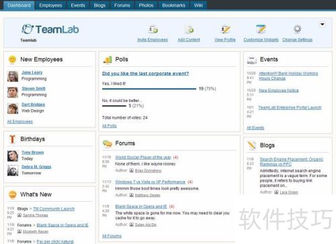Image resolution: width=336 pixels, height=244 pixels.
Task: Click 'Total number of votes: 24' text
Action: 125,118
